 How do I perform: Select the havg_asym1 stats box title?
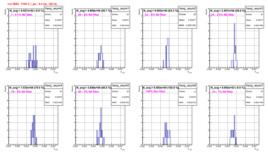point(121,8)
